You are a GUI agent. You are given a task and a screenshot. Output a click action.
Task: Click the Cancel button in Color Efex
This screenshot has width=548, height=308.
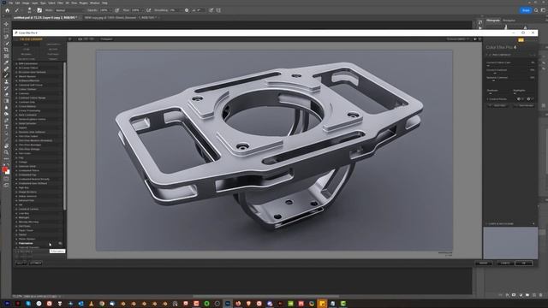505,264
